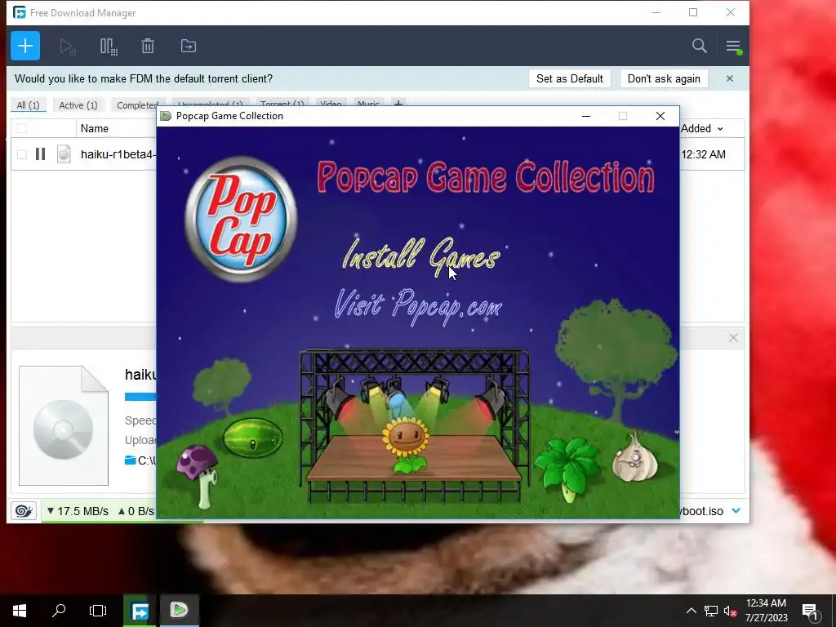The height and width of the screenshot is (627, 836).
Task: Pause the haiku-r1beta4 download
Action: (x=41, y=154)
